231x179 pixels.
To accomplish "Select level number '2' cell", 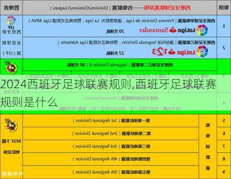I will (x=224, y=48).
